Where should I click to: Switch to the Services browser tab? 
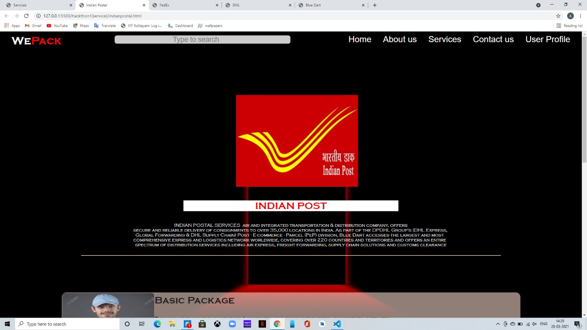[x=39, y=5]
